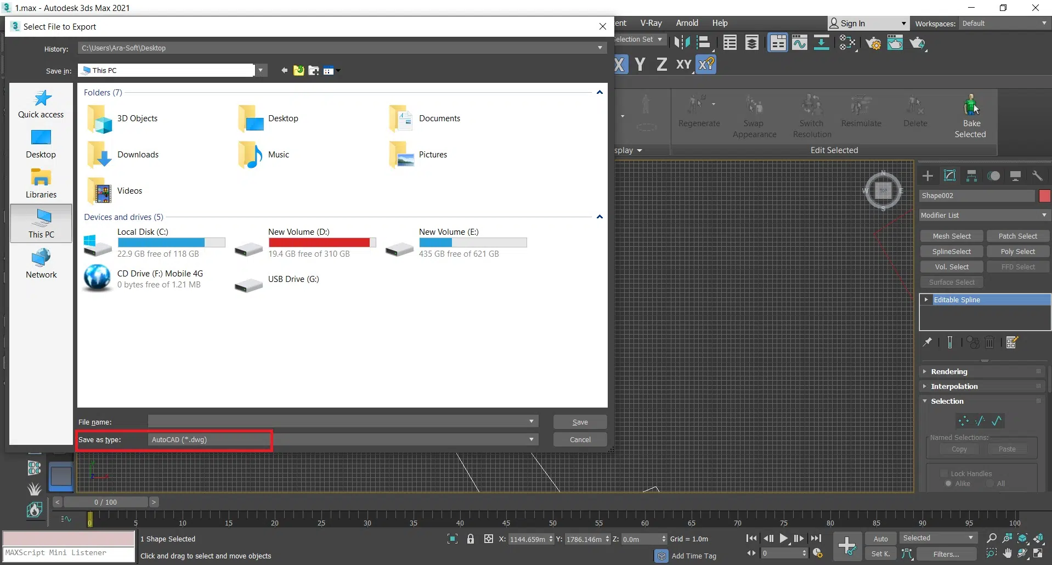Open the Utilities wrench panel icon
This screenshot has height=565, width=1052.
pos(1037,176)
